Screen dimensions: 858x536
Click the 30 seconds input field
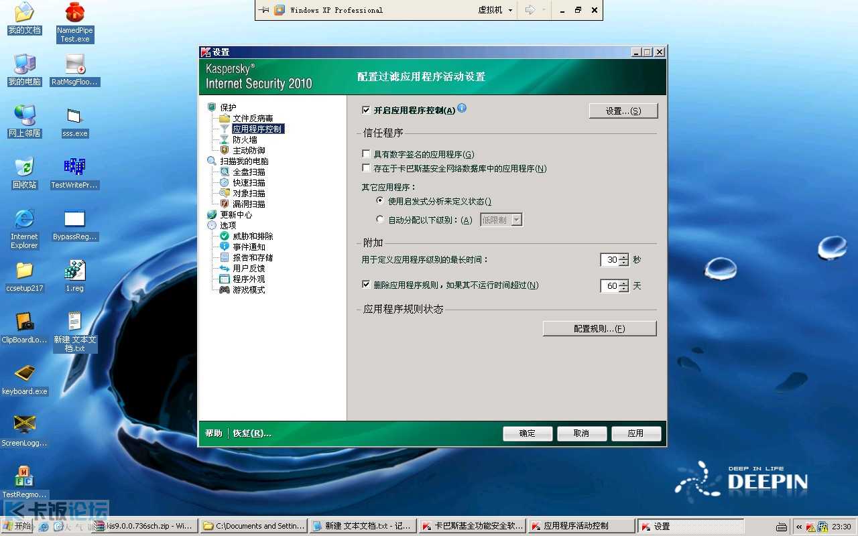[x=609, y=259]
